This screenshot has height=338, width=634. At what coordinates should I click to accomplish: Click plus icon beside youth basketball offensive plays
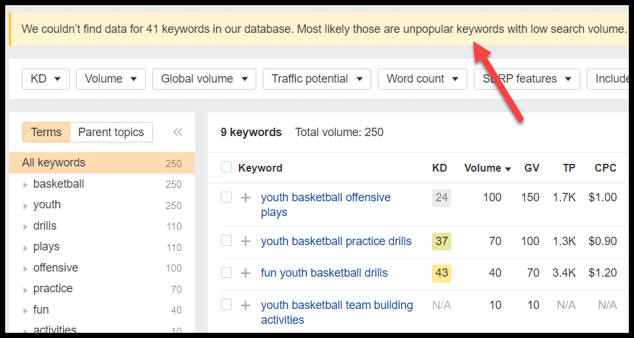pyautogui.click(x=245, y=197)
